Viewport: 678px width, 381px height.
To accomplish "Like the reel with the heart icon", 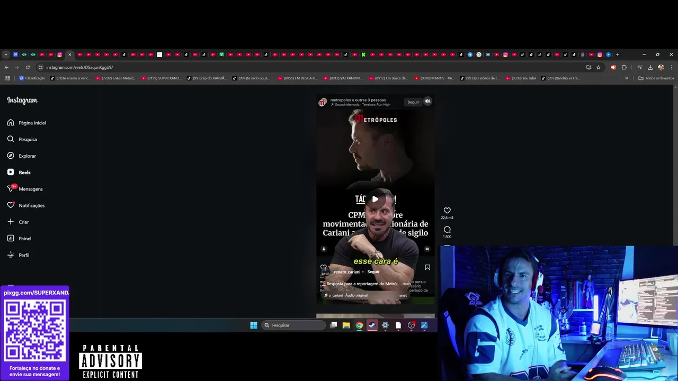I will (447, 211).
